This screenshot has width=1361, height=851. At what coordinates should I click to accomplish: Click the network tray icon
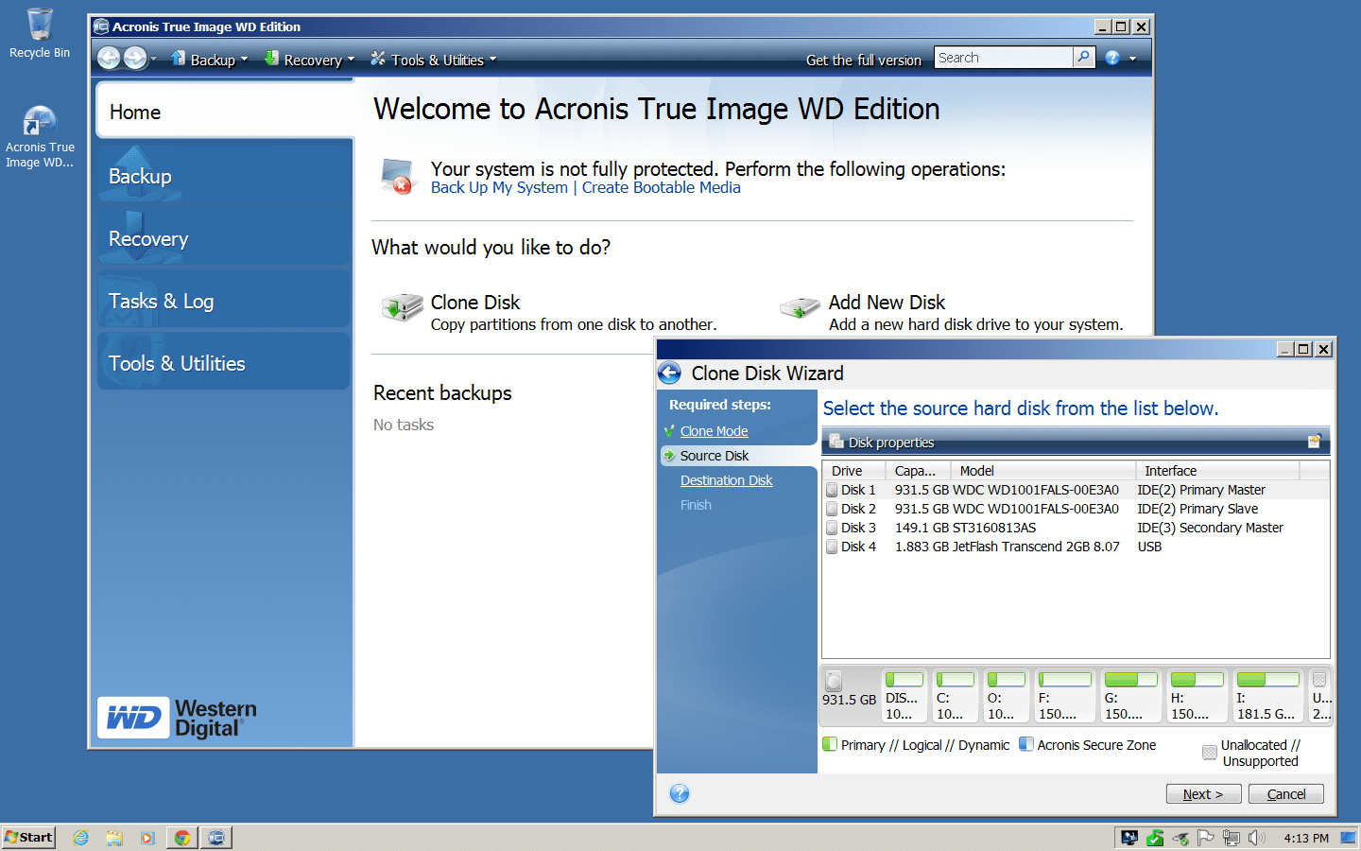pos(1231,837)
